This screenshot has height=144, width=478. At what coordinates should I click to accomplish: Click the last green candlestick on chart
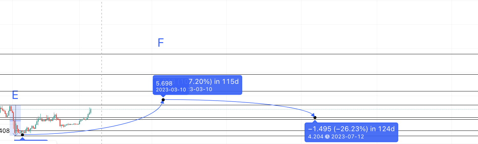tap(90, 111)
